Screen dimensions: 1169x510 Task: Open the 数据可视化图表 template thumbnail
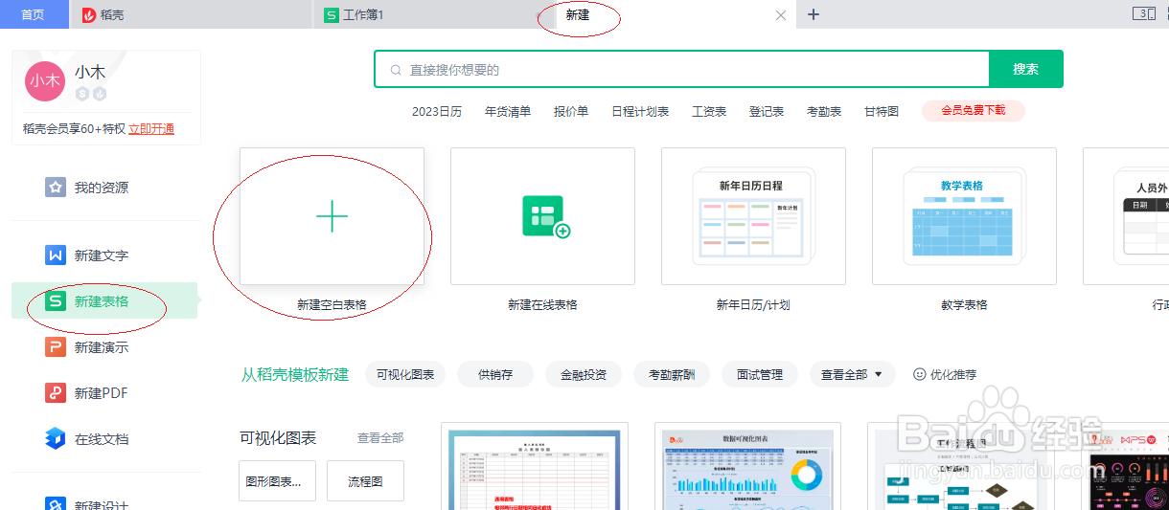[747, 466]
